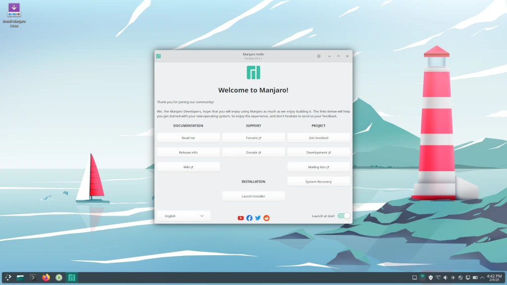Launch Firefox from the taskbar
This screenshot has width=507, height=285.
(46, 277)
